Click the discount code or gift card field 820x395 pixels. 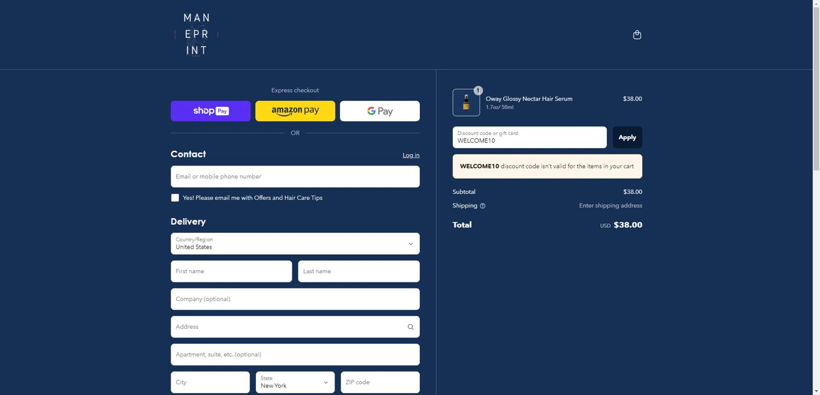click(x=530, y=137)
